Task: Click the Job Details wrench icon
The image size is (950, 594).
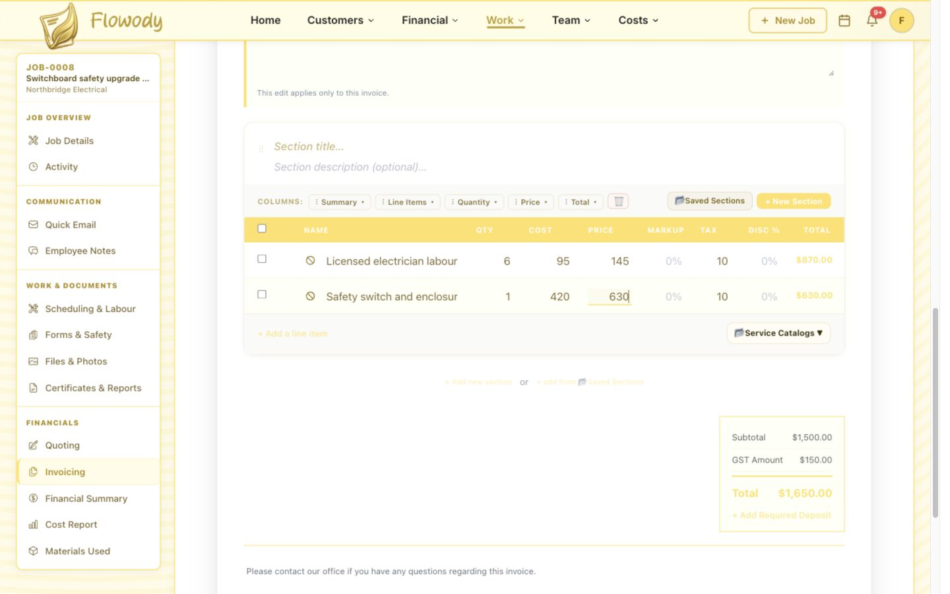Action: 33,141
